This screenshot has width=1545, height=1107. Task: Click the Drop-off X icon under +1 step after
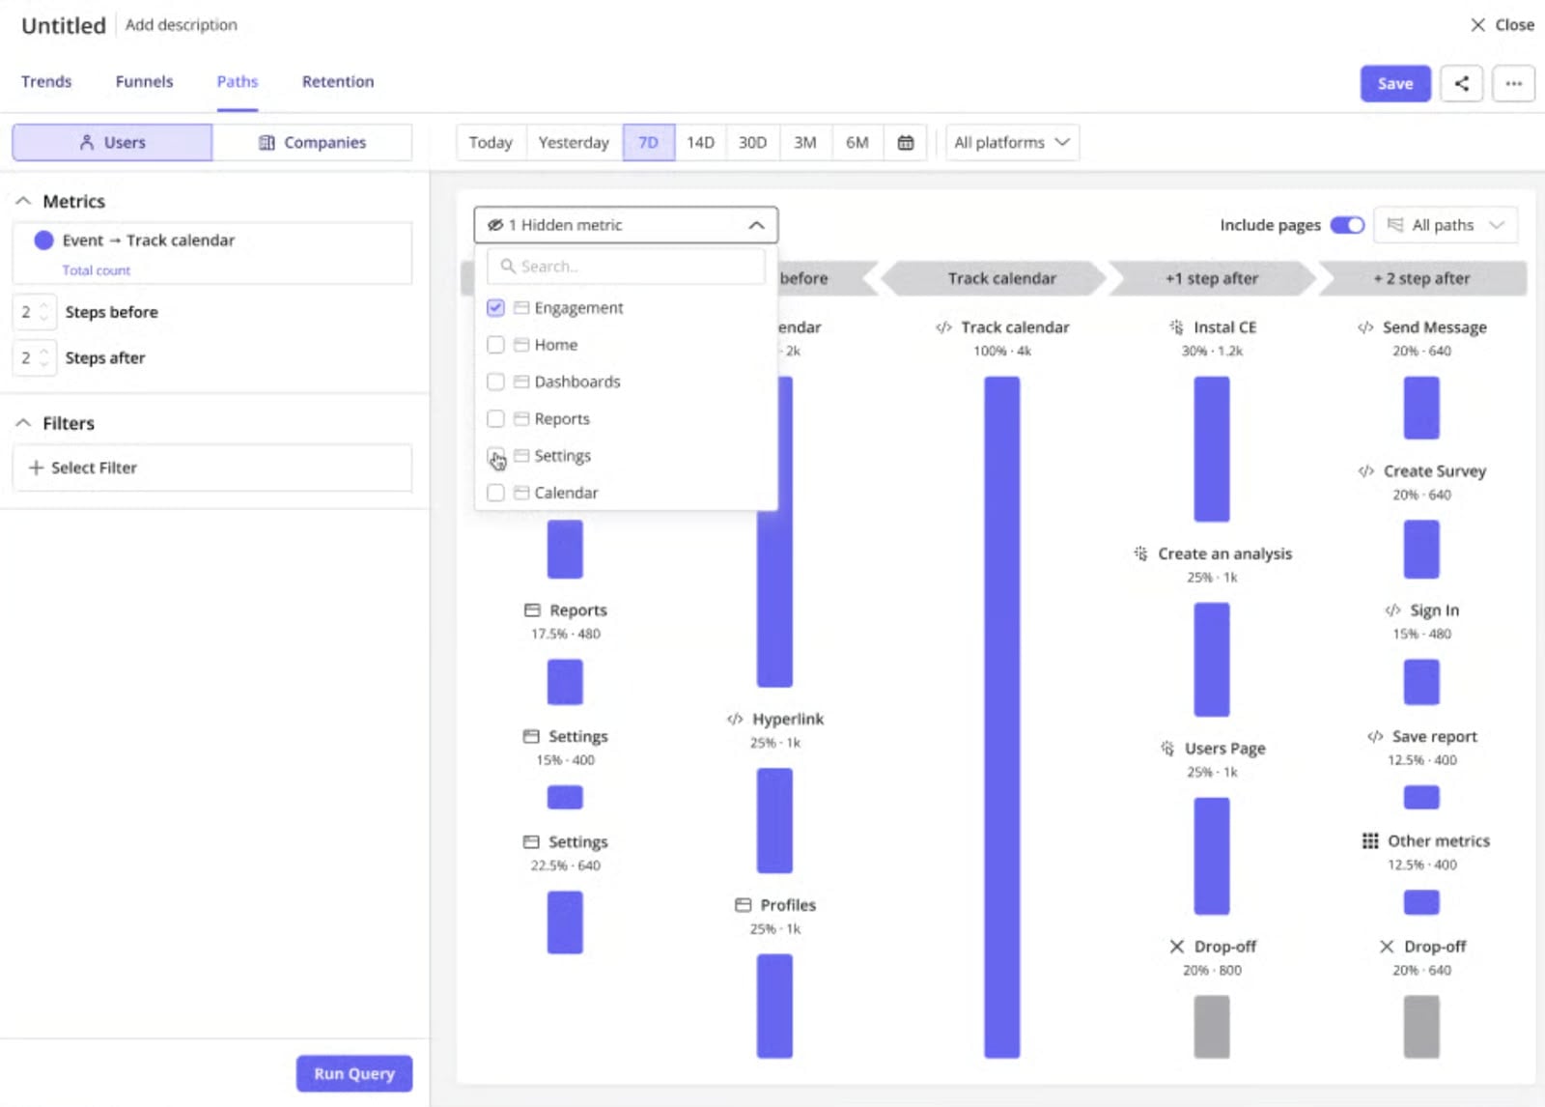click(x=1176, y=947)
